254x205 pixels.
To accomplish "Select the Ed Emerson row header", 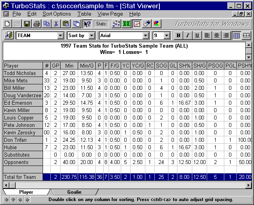I will pos(23,103).
